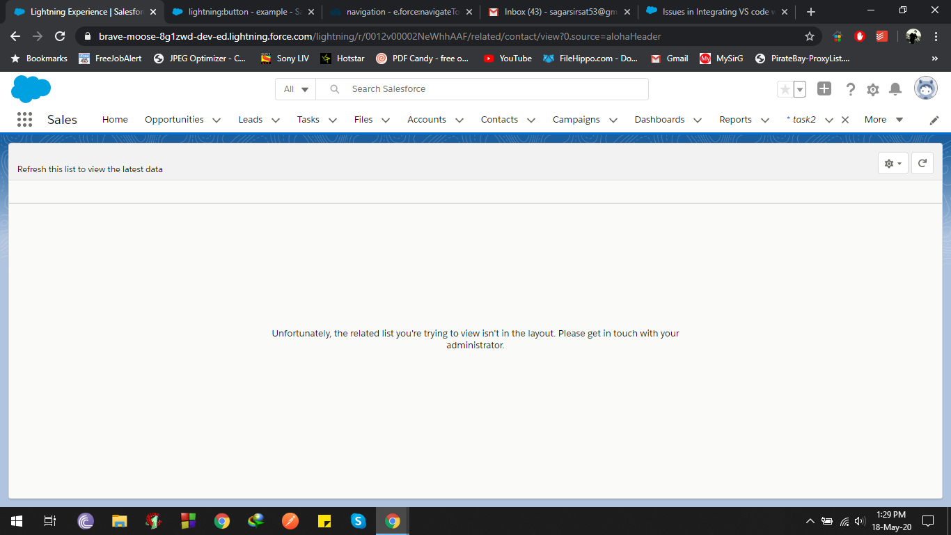
Task: Show hidden bookmarks with the double chevron
Action: coord(934,59)
